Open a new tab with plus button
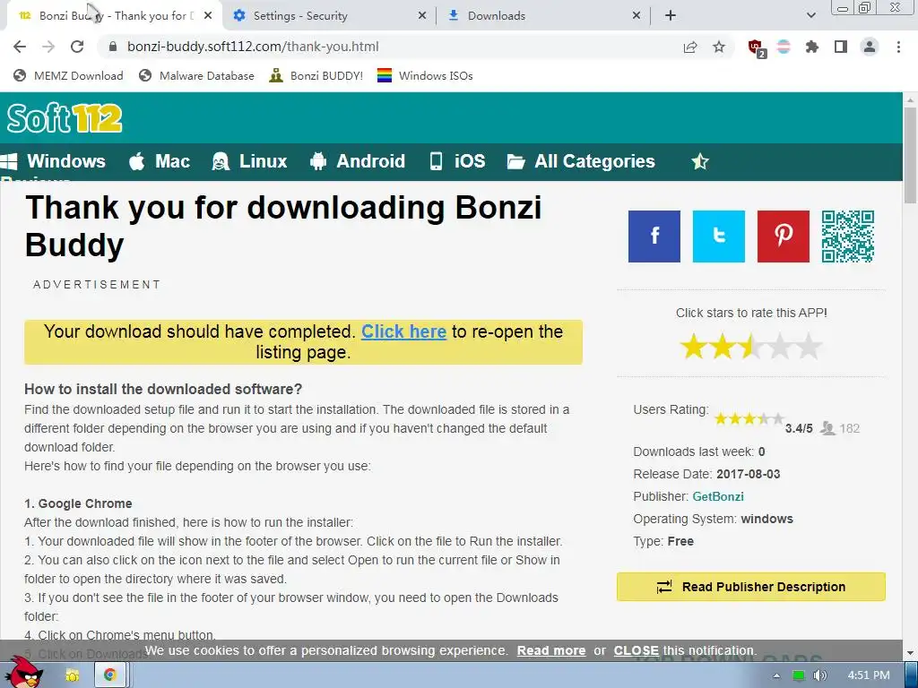 pyautogui.click(x=671, y=16)
